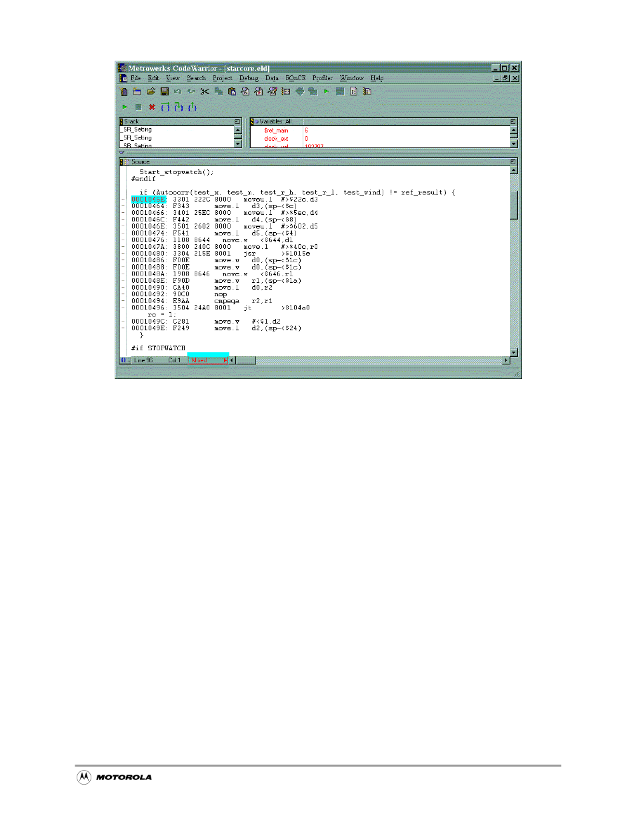The image size is (636, 824).
Task: Click the Source horizontal scroll left arrow
Action: [233, 360]
